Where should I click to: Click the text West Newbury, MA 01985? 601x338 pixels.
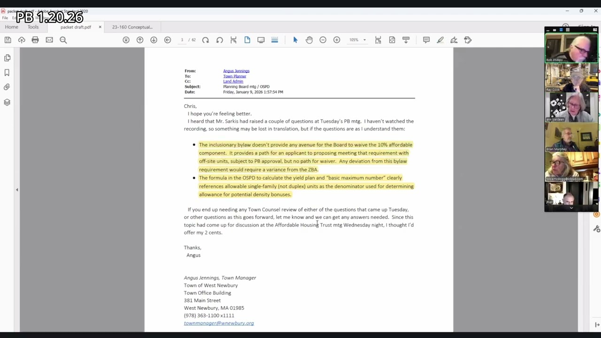tap(214, 308)
